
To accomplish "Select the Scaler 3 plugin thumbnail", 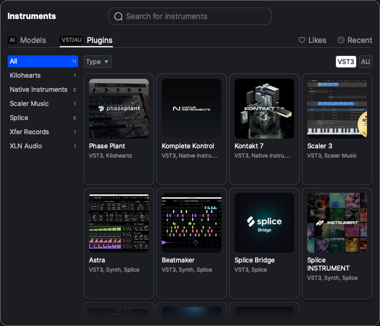I will [337, 109].
